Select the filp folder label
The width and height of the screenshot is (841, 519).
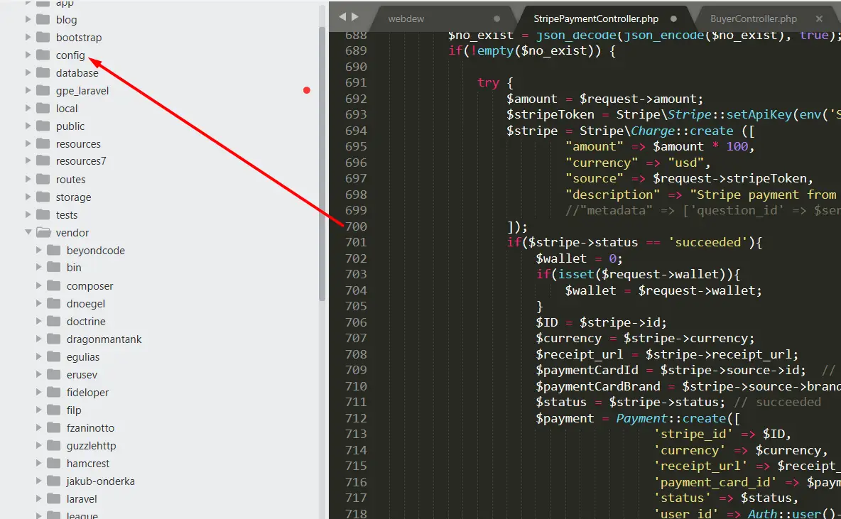(74, 410)
